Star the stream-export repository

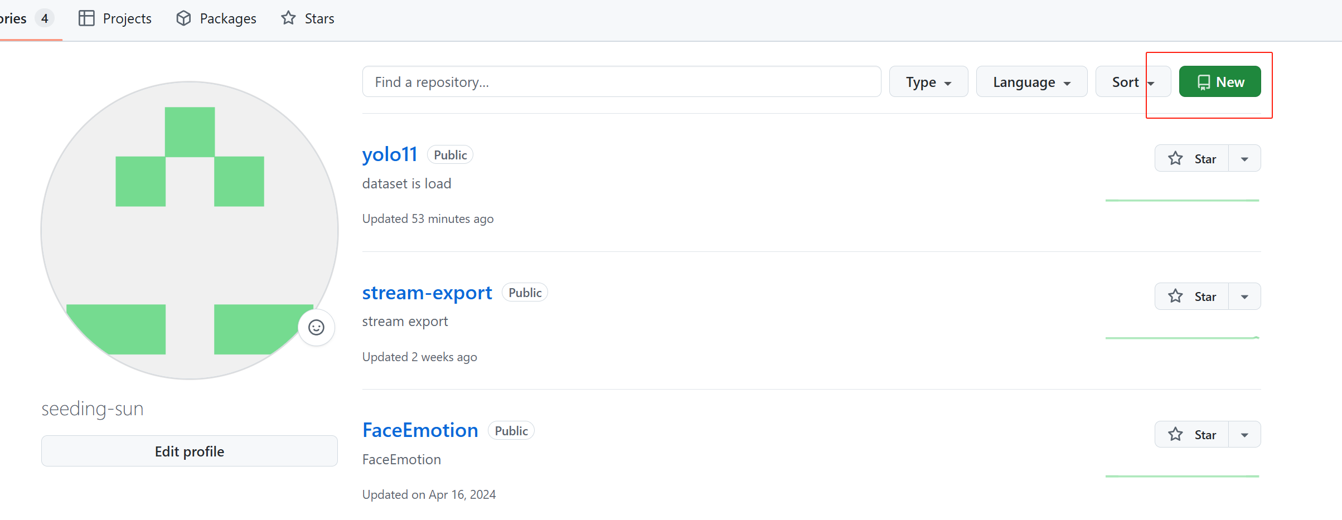(x=1192, y=297)
